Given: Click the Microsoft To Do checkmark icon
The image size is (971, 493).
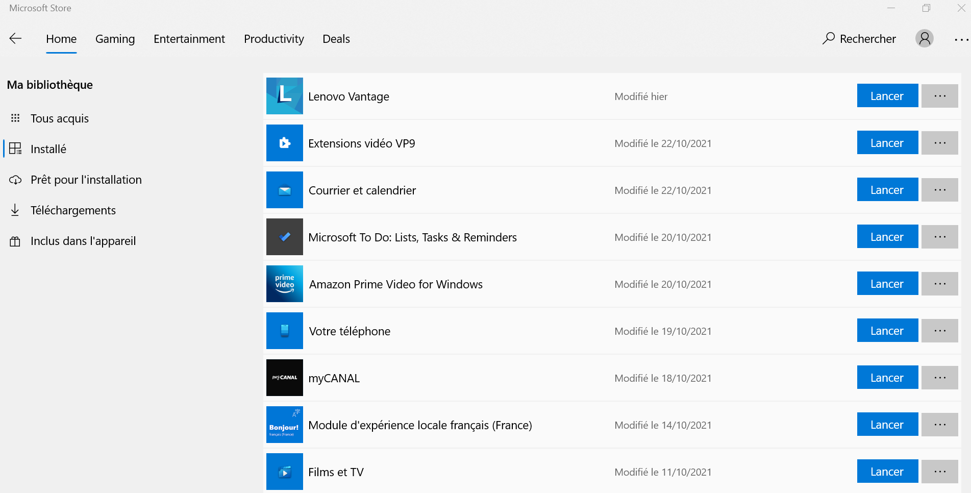Looking at the screenshot, I should [x=285, y=237].
